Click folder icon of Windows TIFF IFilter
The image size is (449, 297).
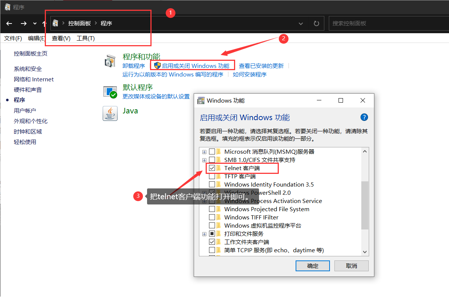(x=219, y=217)
